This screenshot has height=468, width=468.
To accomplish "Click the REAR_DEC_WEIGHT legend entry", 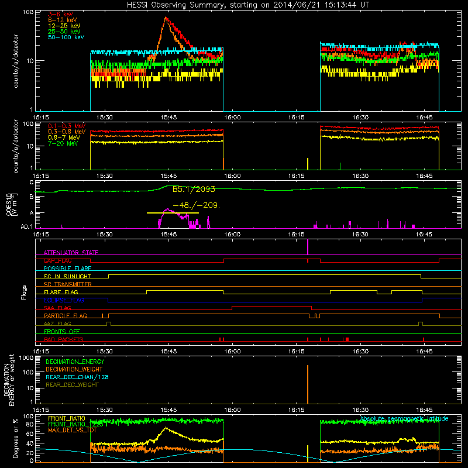I will pos(72,385).
